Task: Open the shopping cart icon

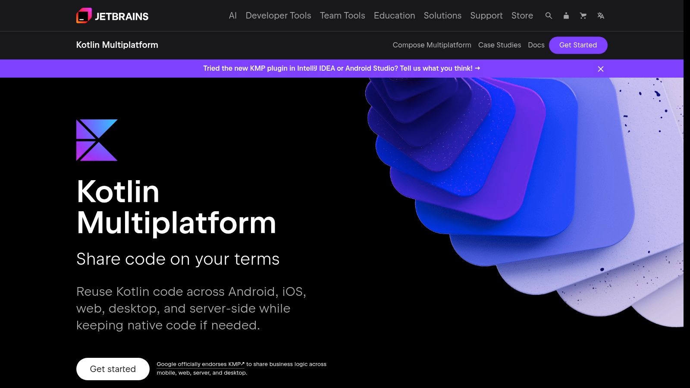Action: 583,16
